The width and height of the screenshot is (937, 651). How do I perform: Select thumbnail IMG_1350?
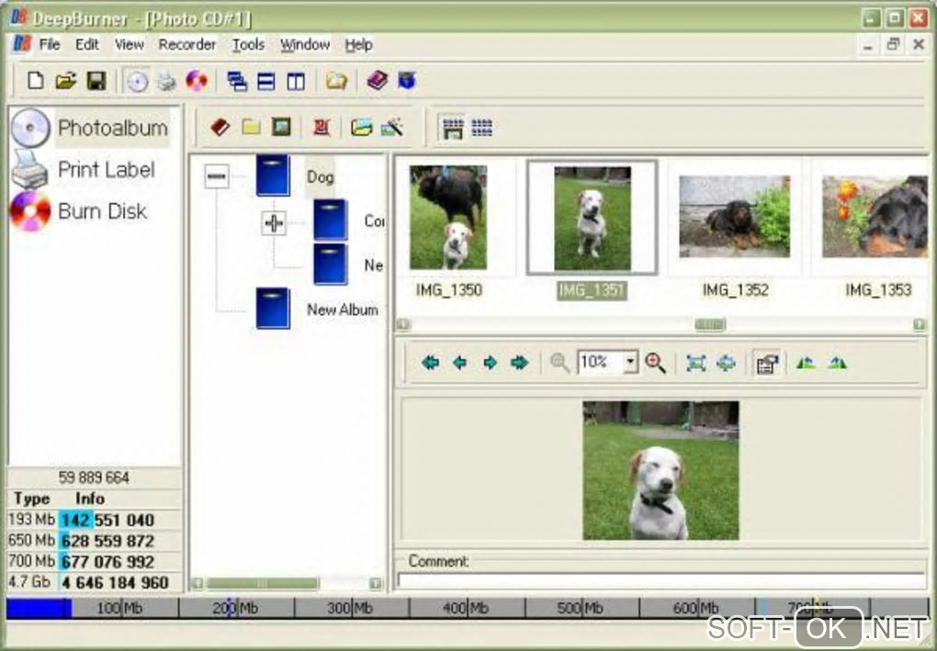tap(448, 218)
